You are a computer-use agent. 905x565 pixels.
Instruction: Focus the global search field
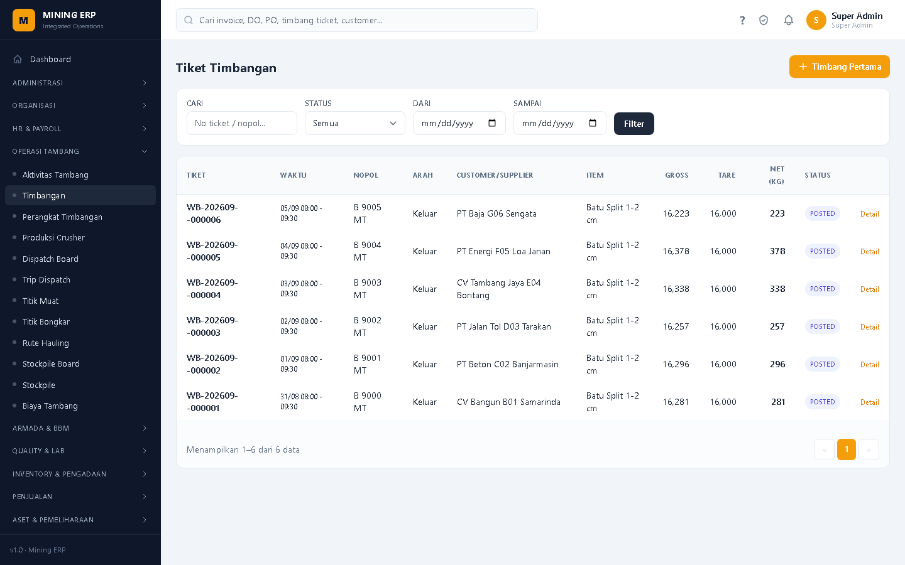pyautogui.click(x=357, y=20)
